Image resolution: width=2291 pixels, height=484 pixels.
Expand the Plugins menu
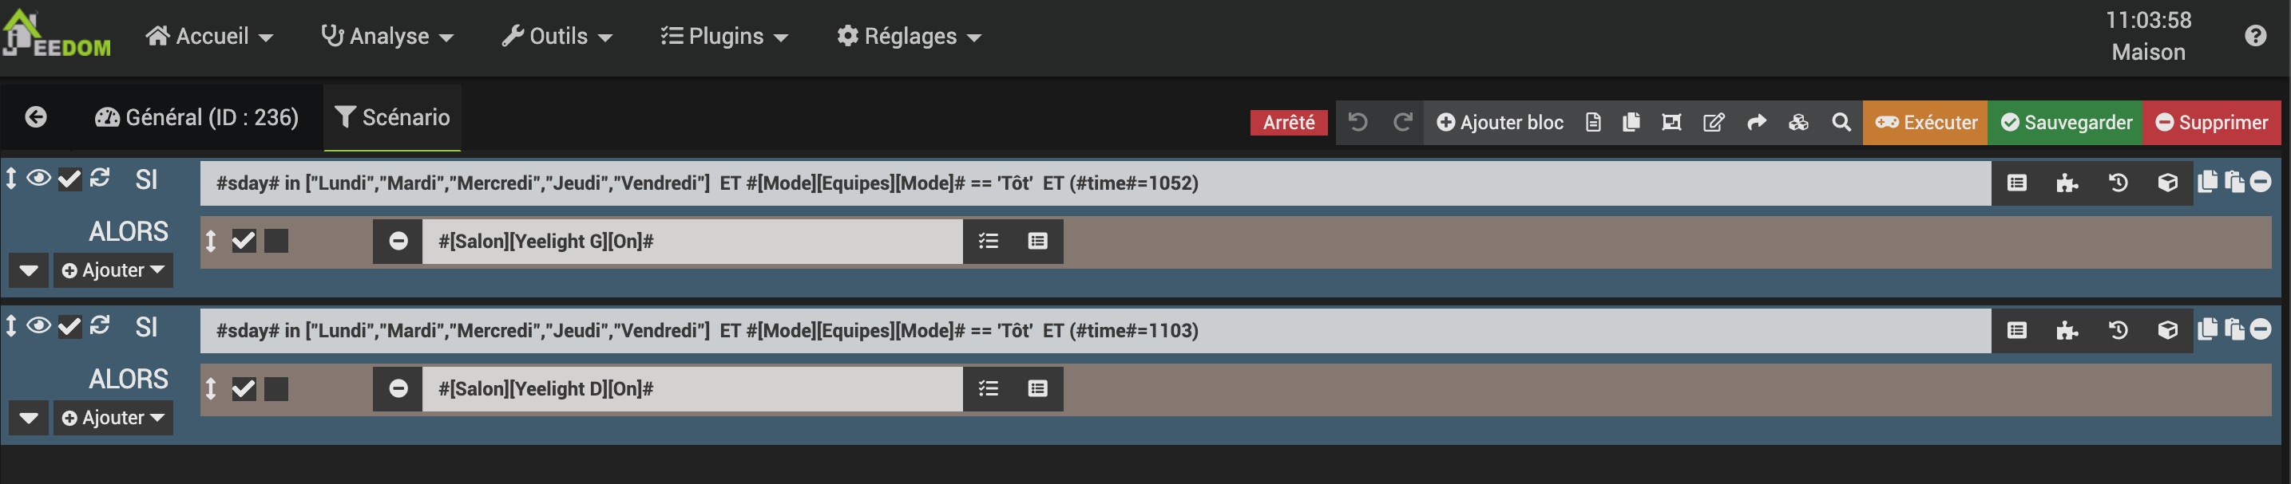coord(724,37)
